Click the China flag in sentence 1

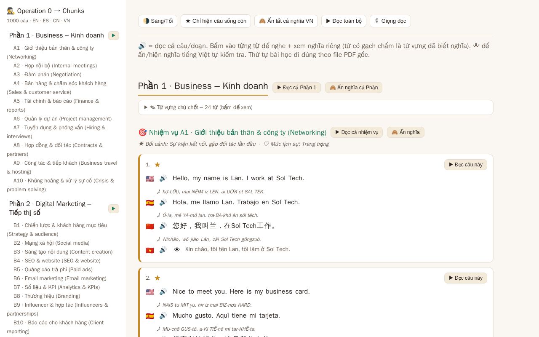[150, 226]
